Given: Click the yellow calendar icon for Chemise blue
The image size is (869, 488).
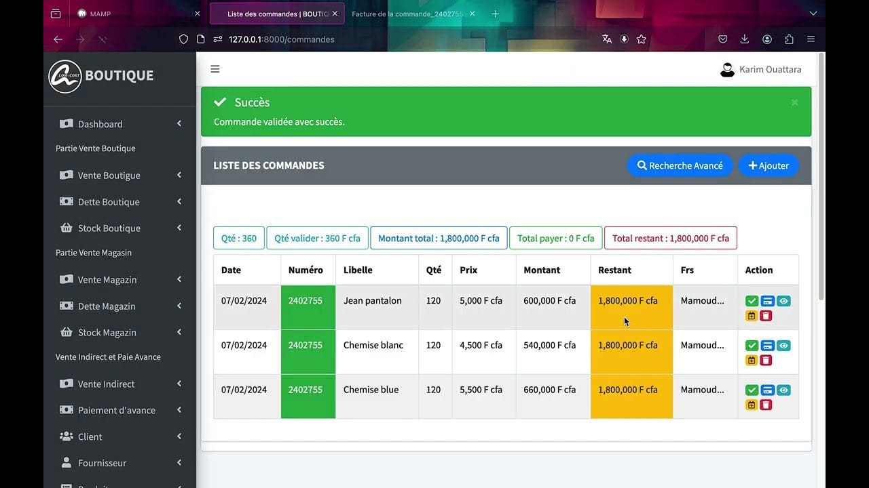Looking at the screenshot, I should [x=752, y=405].
